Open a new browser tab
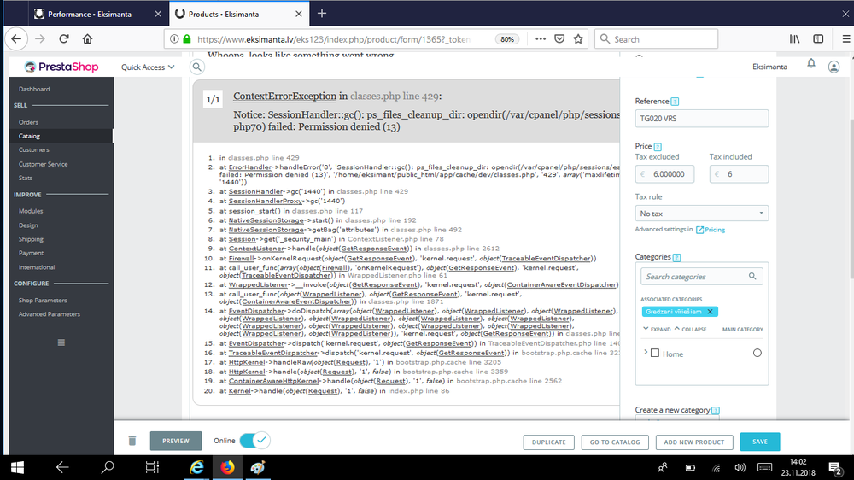The width and height of the screenshot is (854, 480). (322, 13)
